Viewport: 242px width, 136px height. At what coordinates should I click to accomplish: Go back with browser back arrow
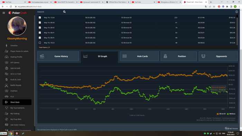[3, 7]
